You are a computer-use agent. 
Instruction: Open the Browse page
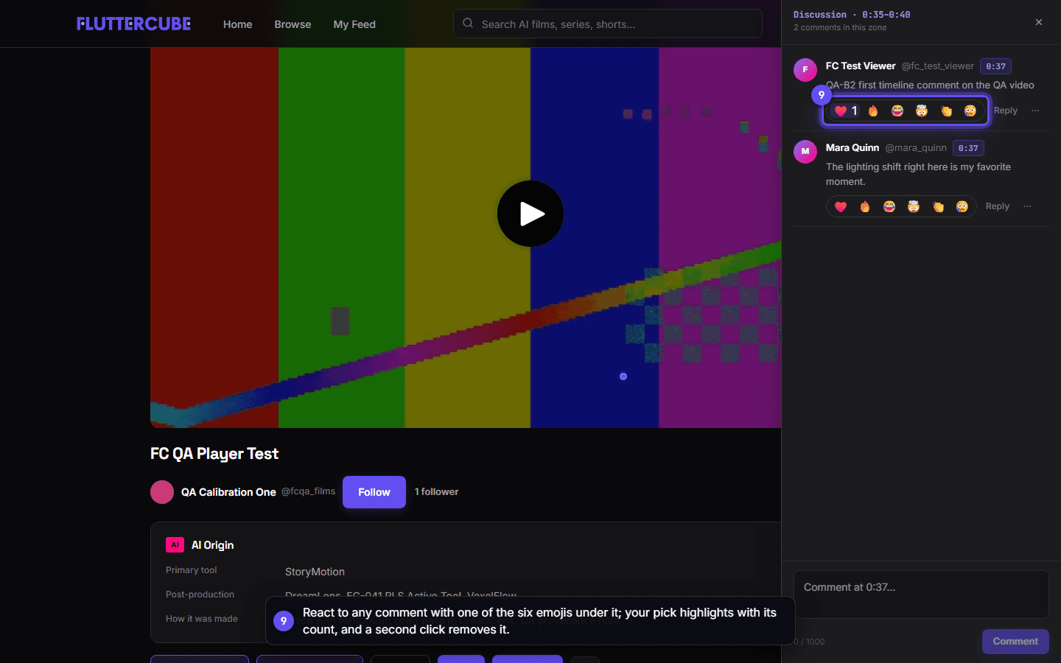(293, 24)
